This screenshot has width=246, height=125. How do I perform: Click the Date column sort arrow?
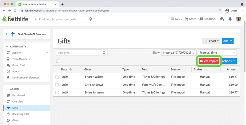click(71, 69)
